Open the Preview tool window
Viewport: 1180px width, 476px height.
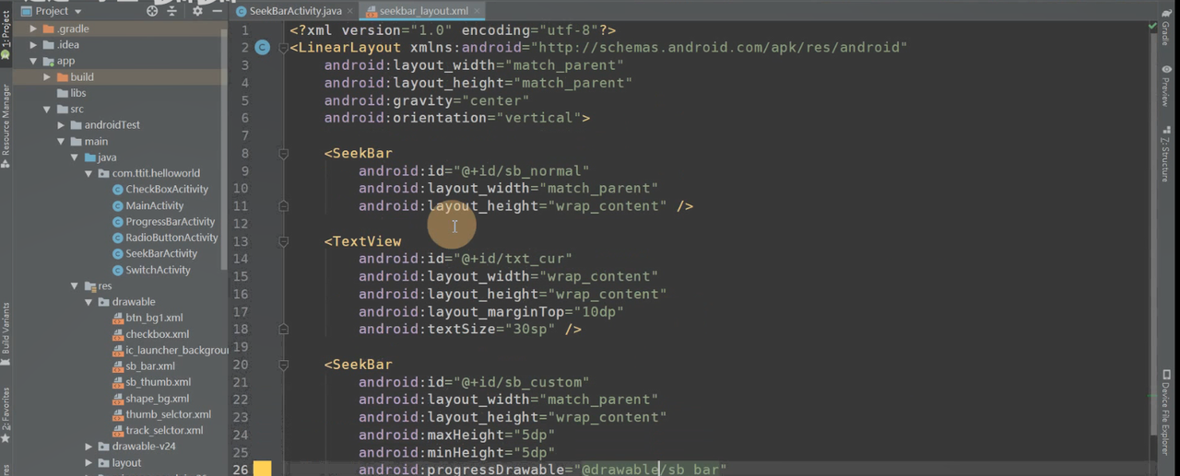click(1165, 85)
